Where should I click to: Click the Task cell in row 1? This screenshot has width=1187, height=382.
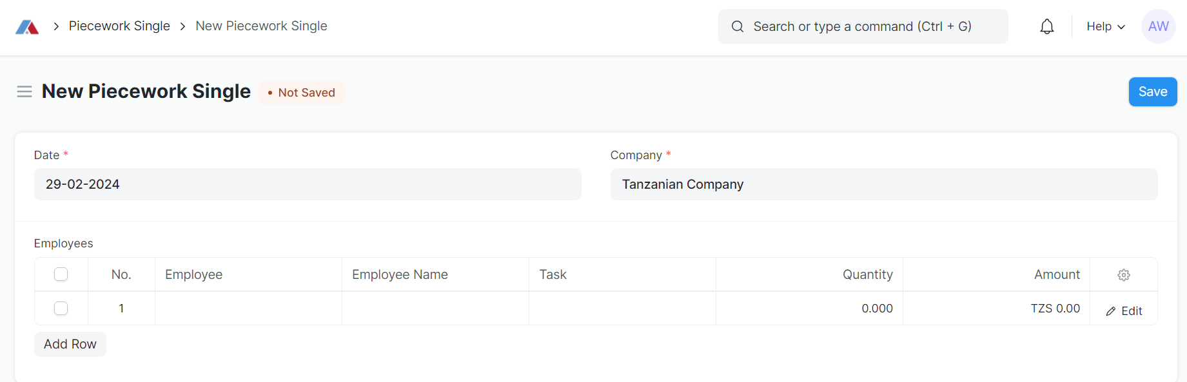(622, 309)
